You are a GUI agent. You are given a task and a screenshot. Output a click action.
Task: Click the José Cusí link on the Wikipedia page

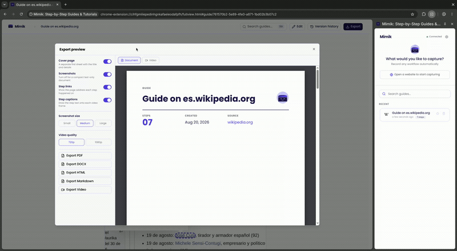pyautogui.click(x=185, y=235)
